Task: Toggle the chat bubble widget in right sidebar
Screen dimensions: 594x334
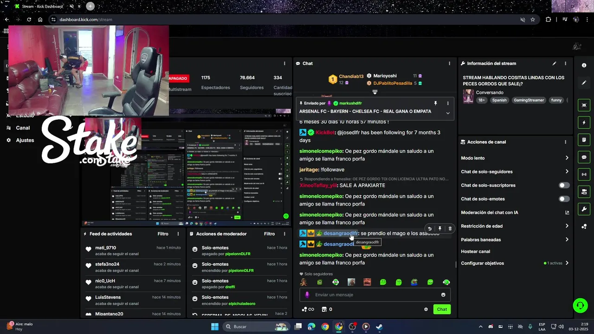Action: [584, 157]
